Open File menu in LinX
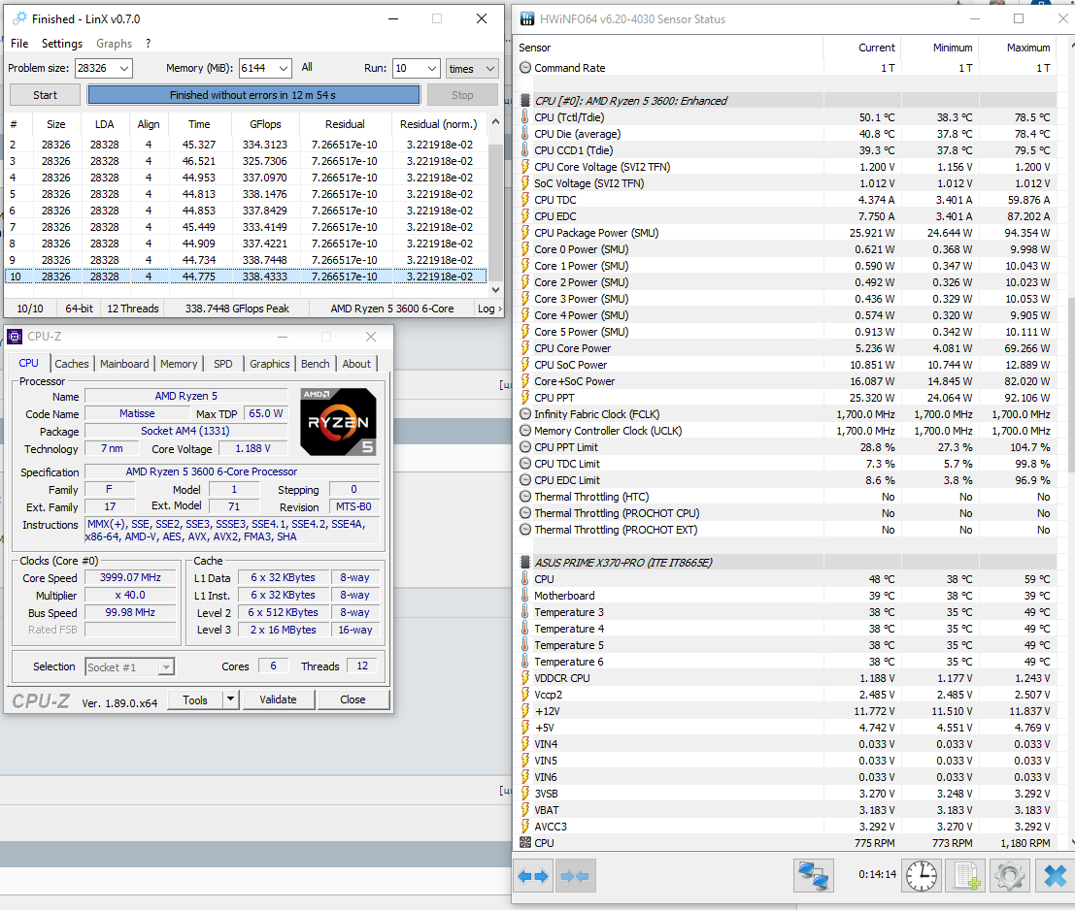The height and width of the screenshot is (910, 1075). 19,43
